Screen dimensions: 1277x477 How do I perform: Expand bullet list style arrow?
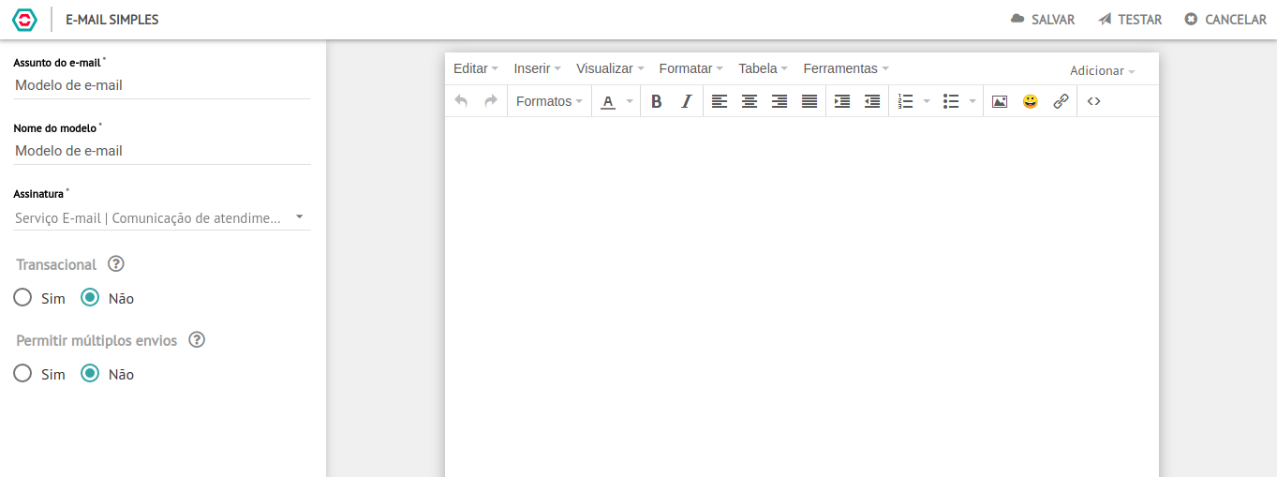coord(973,101)
